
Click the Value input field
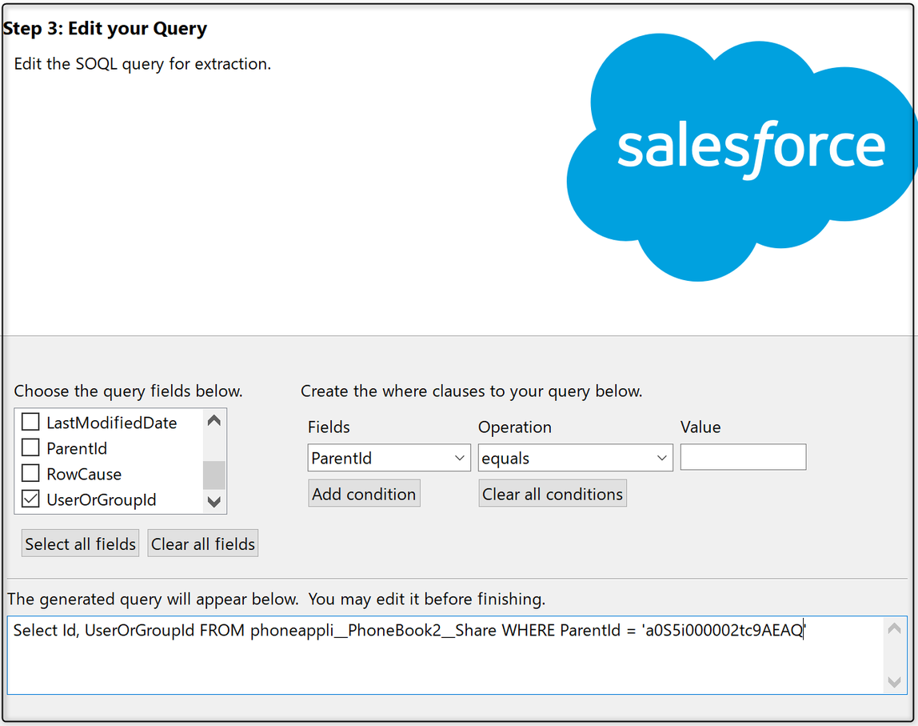[x=743, y=457]
